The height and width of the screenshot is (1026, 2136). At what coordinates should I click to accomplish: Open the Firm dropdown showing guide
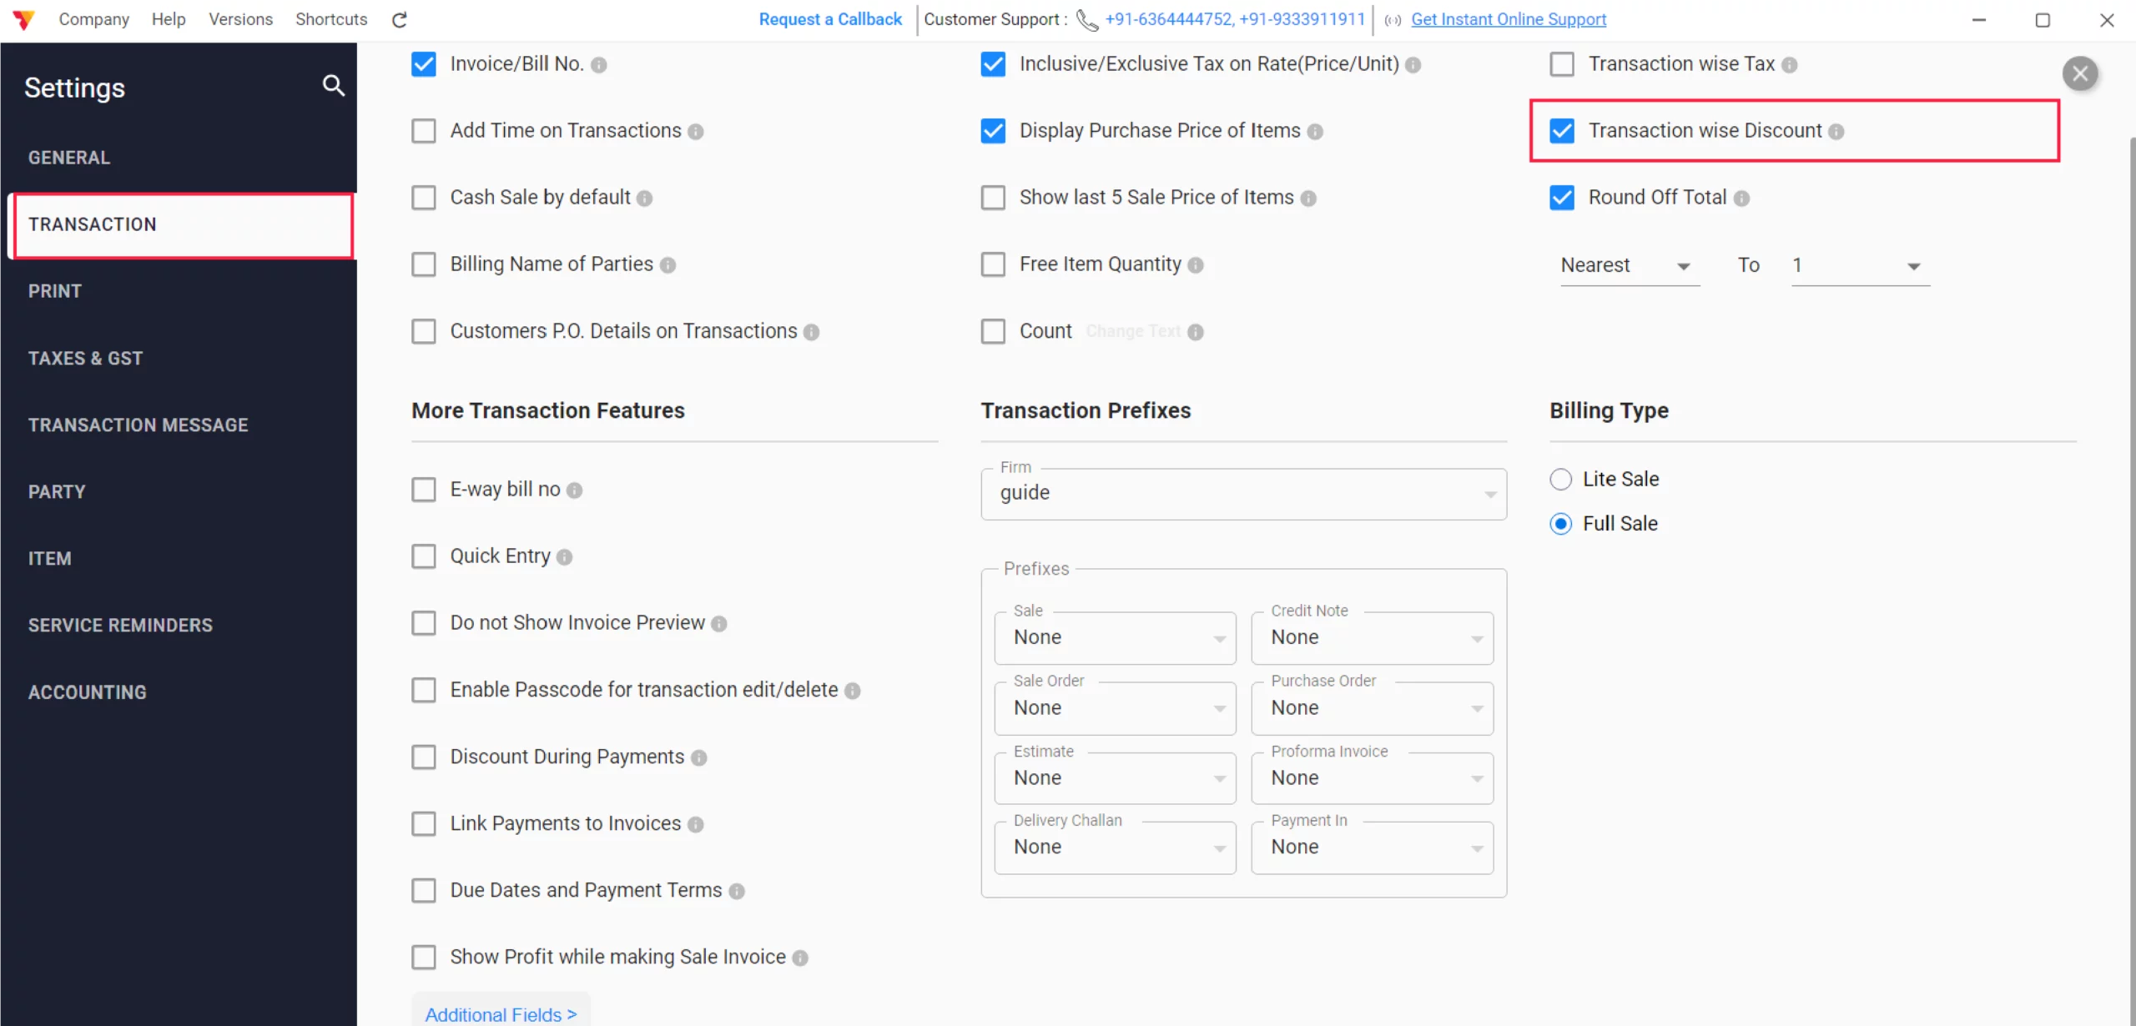pyautogui.click(x=1243, y=494)
